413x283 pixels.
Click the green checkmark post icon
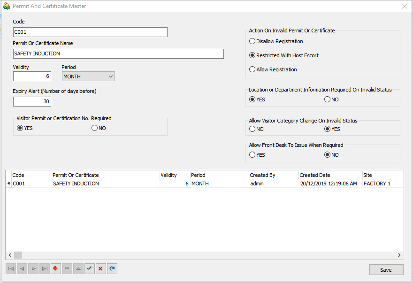(x=89, y=268)
